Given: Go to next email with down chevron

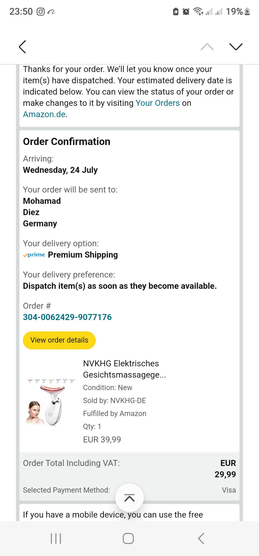Looking at the screenshot, I should pyautogui.click(x=236, y=47).
